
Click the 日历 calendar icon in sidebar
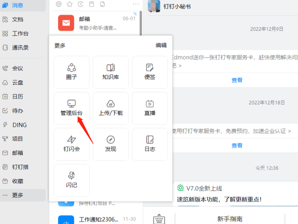coord(5,97)
